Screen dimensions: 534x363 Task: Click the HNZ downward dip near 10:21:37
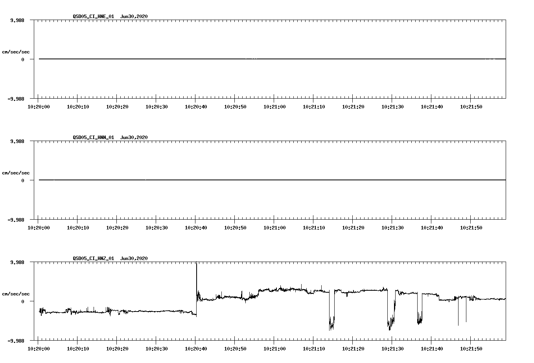(x=420, y=308)
